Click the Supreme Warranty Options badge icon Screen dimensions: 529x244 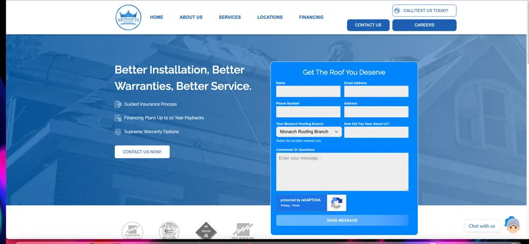(x=118, y=132)
